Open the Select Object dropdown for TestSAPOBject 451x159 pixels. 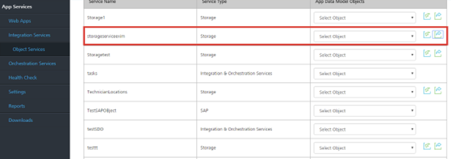coord(365,111)
